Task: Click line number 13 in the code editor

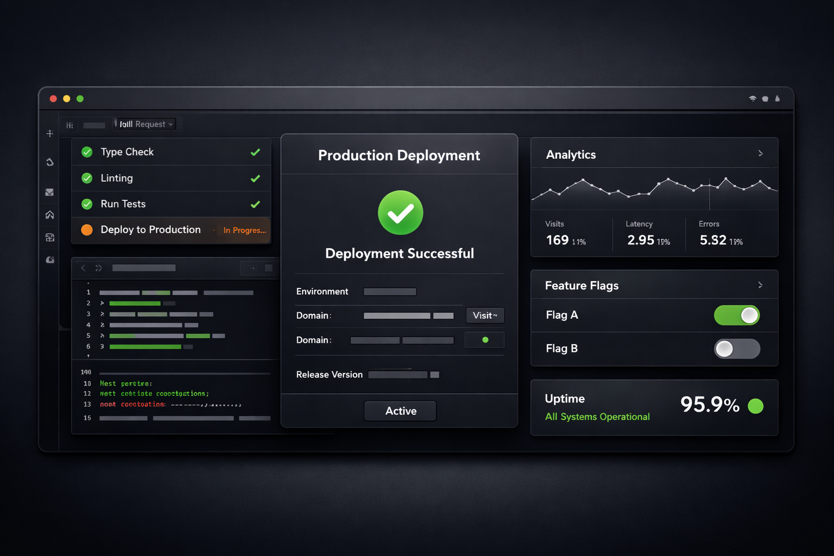Action: click(x=87, y=405)
